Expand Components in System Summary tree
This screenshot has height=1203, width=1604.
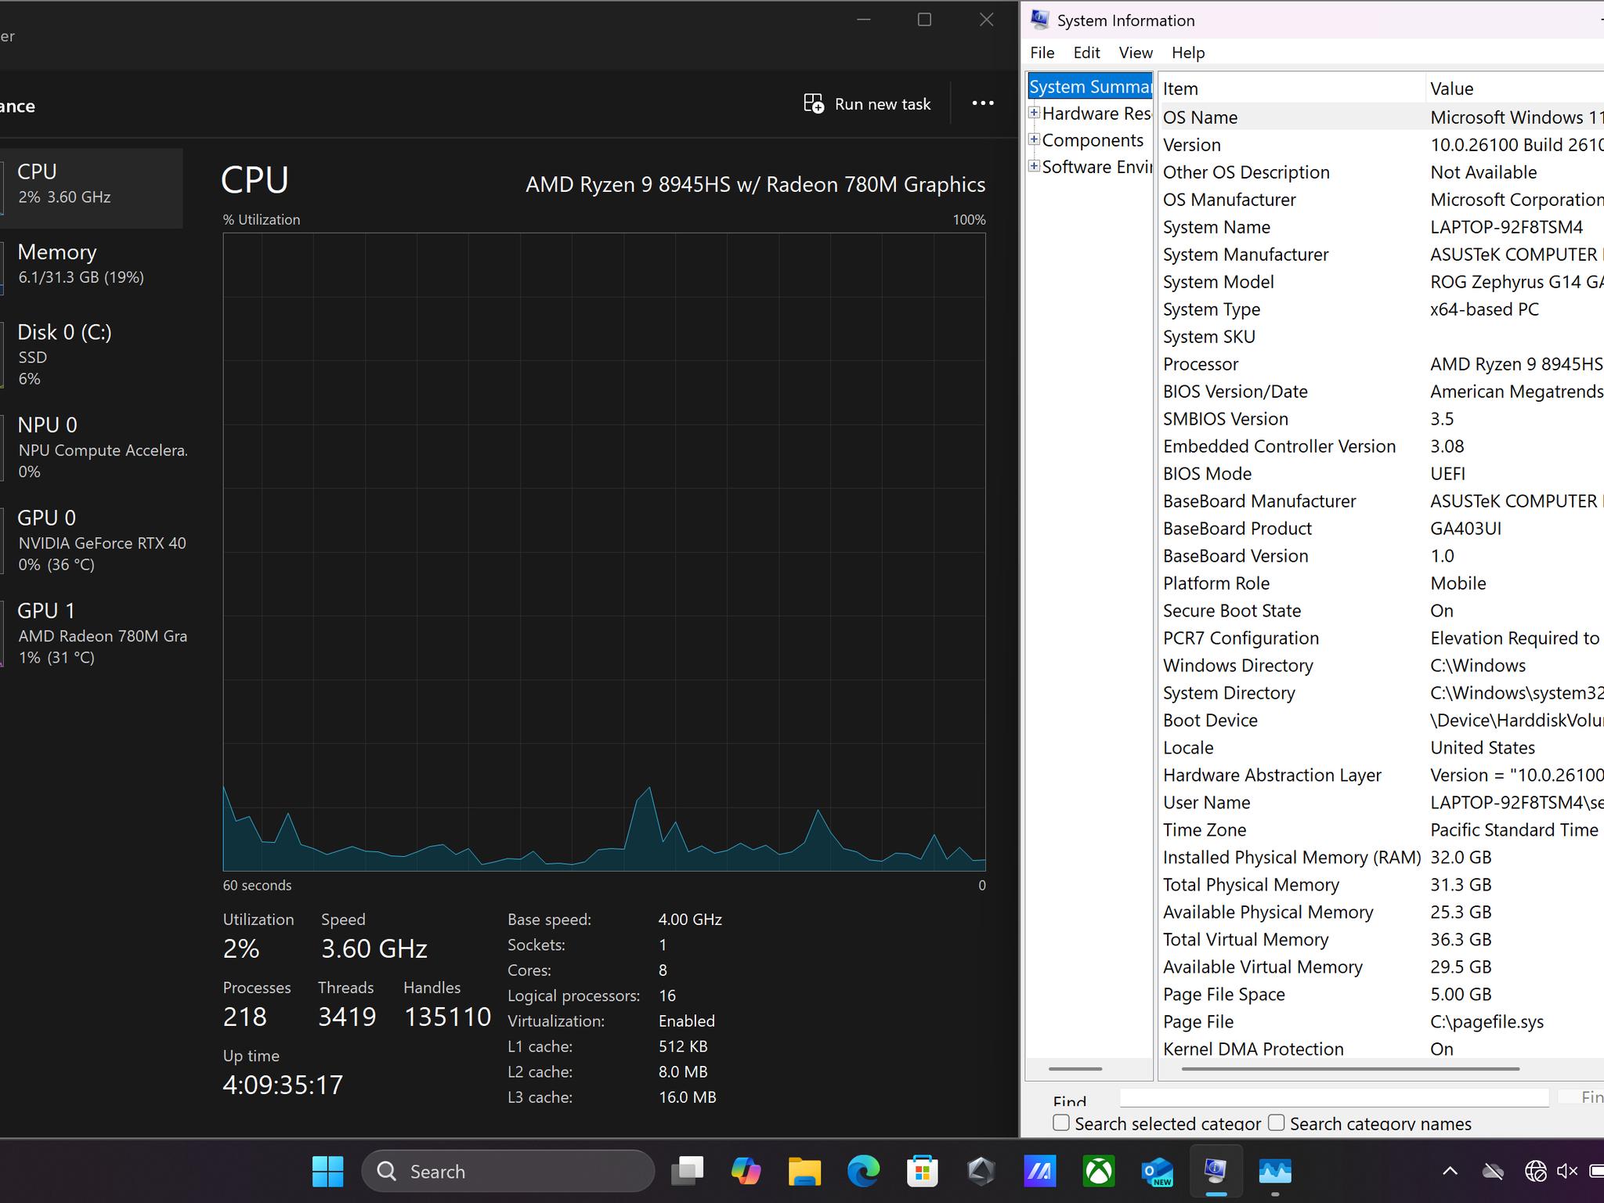[1035, 139]
